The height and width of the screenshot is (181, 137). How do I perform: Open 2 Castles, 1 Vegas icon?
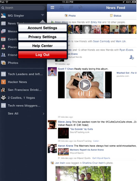tap(3, 98)
